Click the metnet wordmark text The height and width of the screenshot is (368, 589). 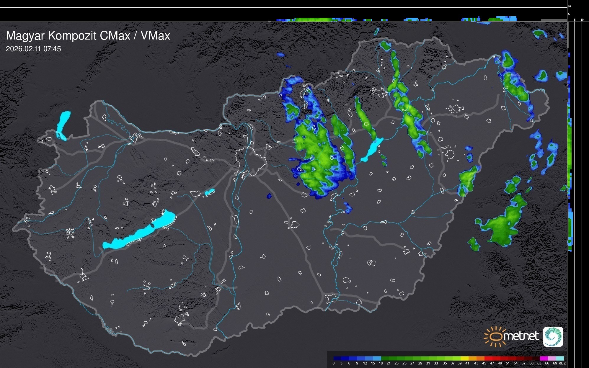point(521,336)
